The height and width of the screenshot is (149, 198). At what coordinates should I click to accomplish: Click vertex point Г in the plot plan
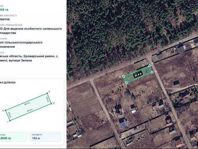coord(10,121)
